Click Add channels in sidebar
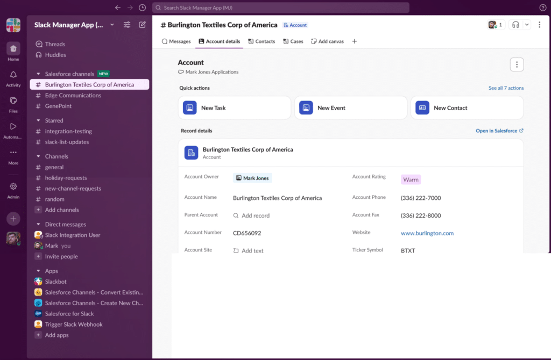Viewport: 551px width, 360px height. pyautogui.click(x=89, y=210)
